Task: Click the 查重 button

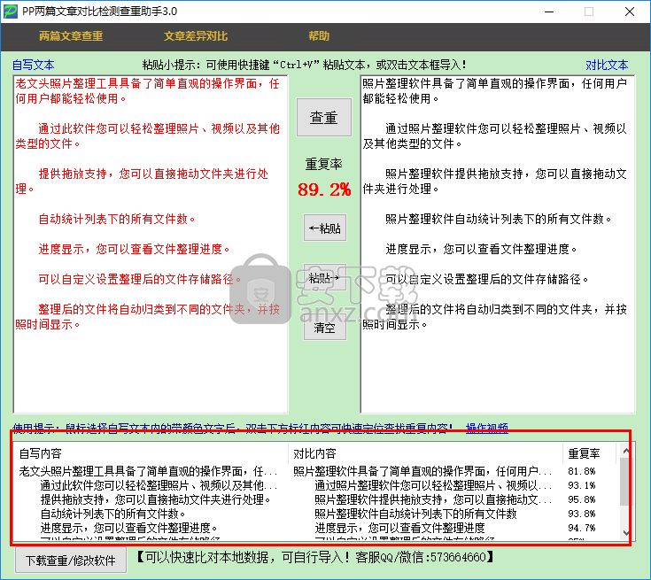Action: coord(324,118)
